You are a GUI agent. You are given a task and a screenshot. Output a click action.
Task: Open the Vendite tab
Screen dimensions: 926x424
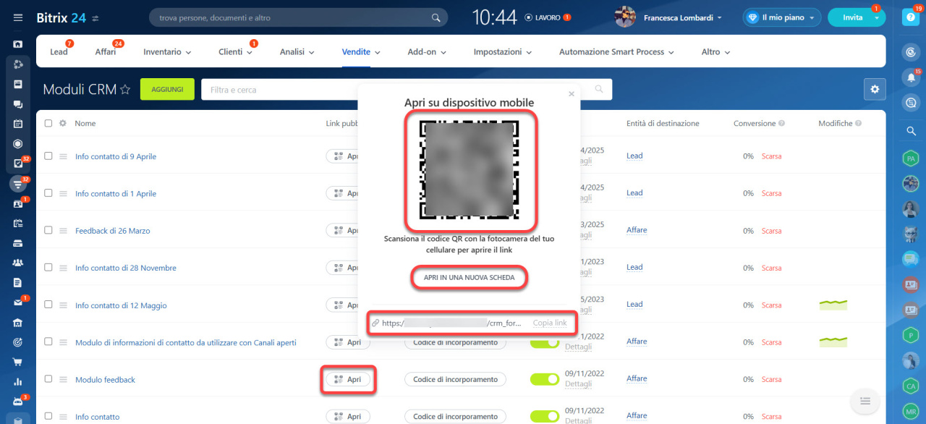(361, 52)
